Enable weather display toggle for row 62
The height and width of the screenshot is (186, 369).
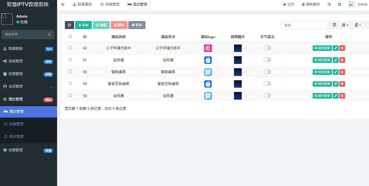click(267, 48)
